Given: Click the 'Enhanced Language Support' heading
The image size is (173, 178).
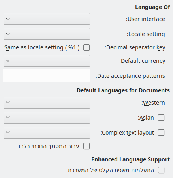Looking at the screenshot, I should (130, 159).
